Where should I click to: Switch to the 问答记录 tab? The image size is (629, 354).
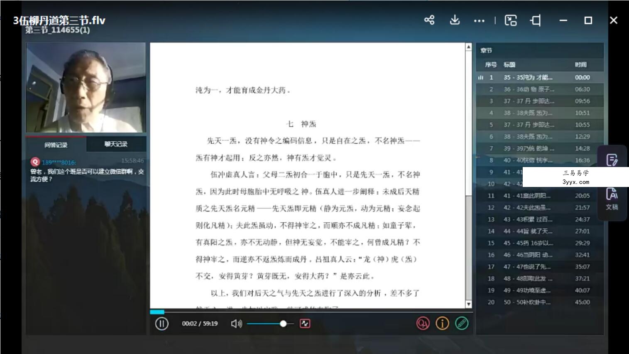coord(56,145)
